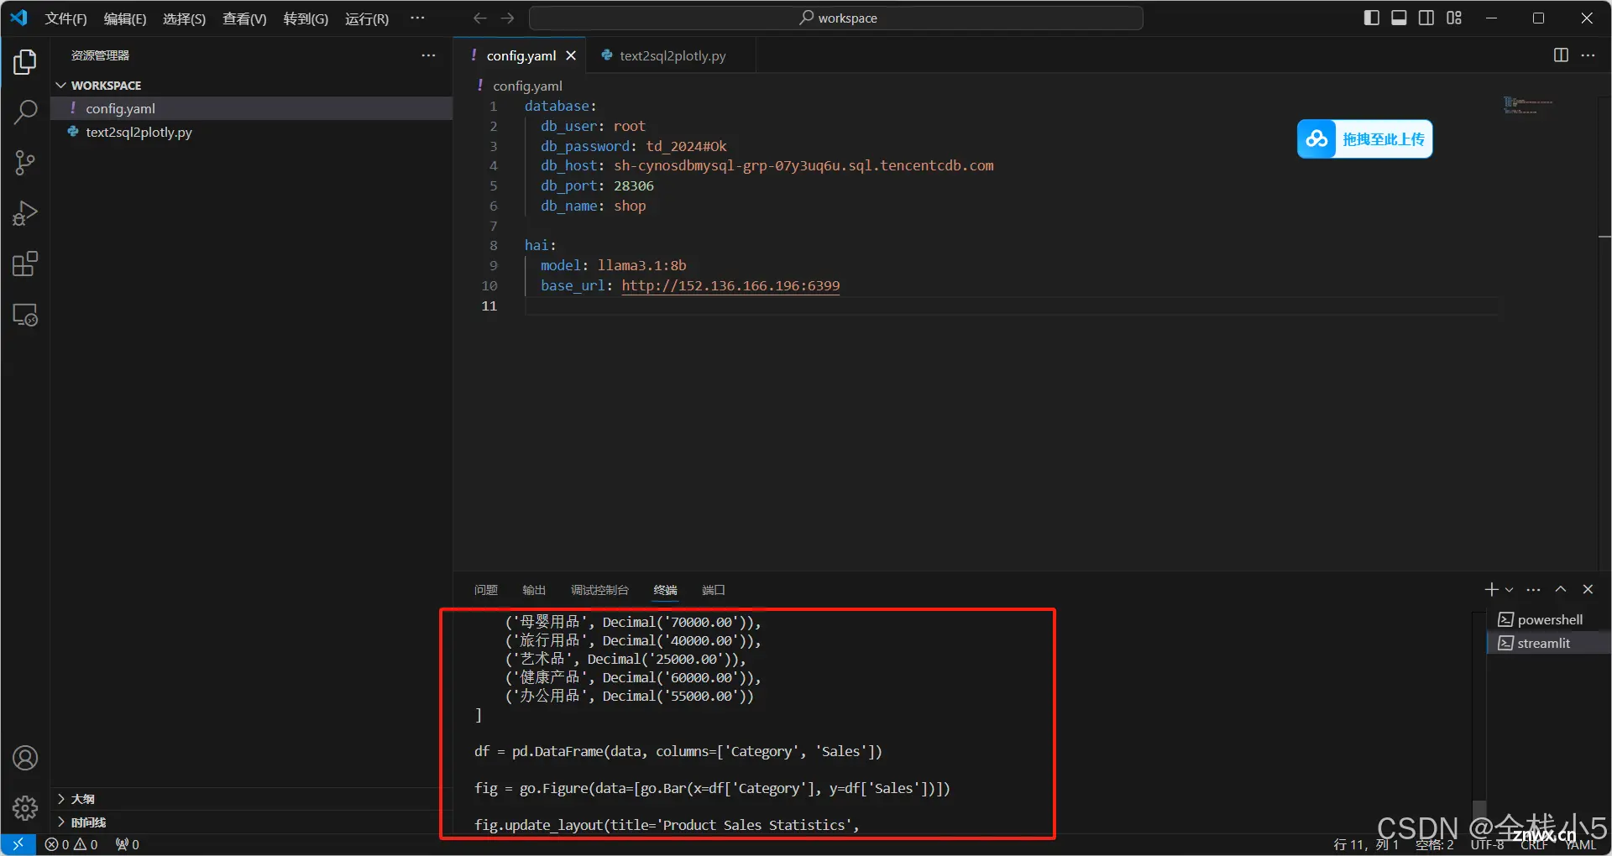Open Run and Debug view
The width and height of the screenshot is (1612, 856).
[x=25, y=213]
